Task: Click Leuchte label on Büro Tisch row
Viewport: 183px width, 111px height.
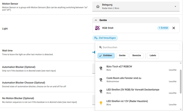Action: pyautogui.click(x=173, y=70)
